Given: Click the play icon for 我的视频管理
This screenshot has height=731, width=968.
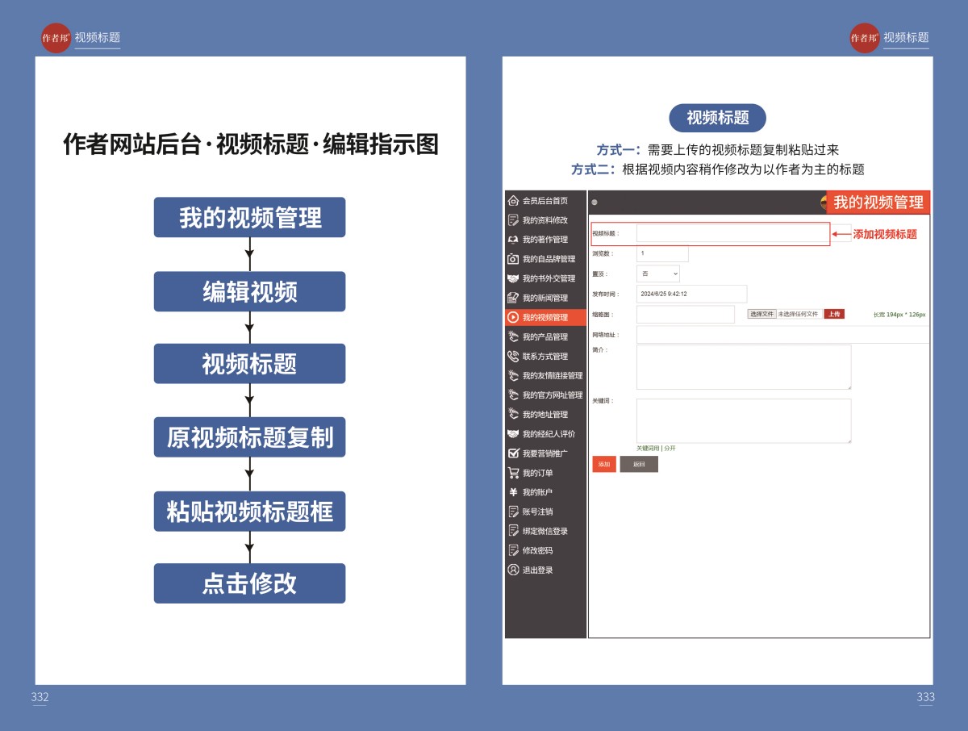Looking at the screenshot, I should (x=513, y=317).
